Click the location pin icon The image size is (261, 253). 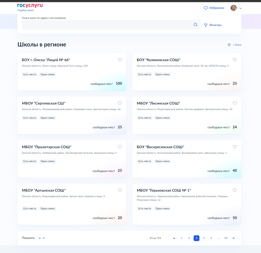pos(229,45)
